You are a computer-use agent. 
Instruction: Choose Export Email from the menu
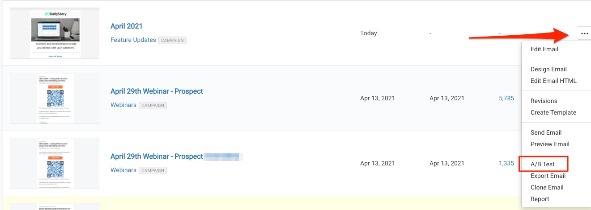pyautogui.click(x=548, y=176)
